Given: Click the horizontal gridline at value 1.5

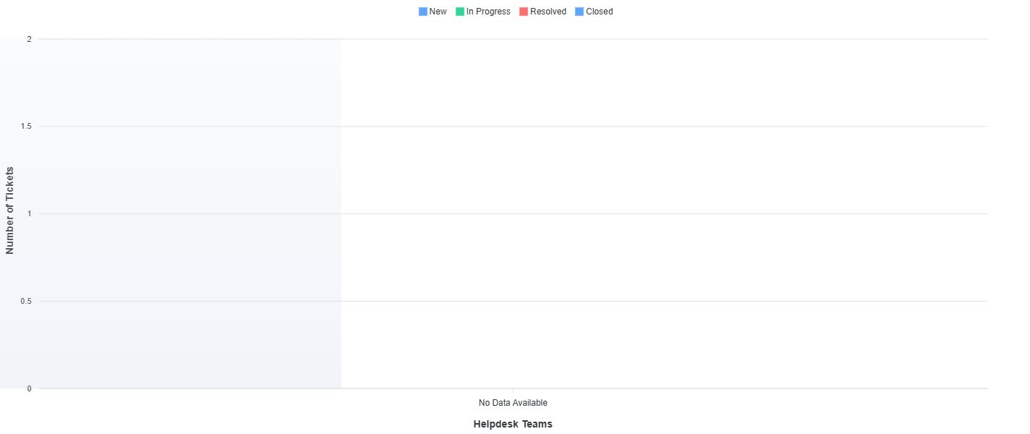Looking at the screenshot, I should [x=651, y=127].
